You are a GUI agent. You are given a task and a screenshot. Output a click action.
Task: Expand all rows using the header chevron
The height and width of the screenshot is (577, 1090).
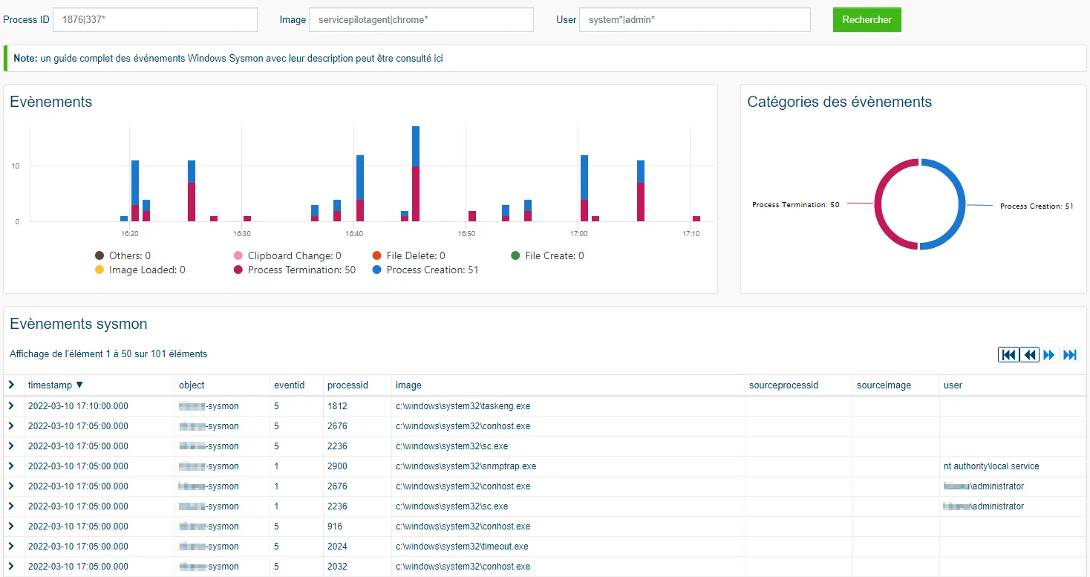(x=12, y=385)
